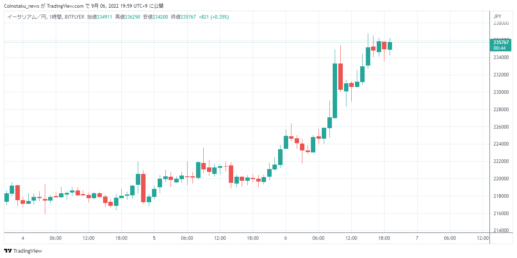Click the tall green candle near 233000
This screenshot has height=258, width=517.
[335, 91]
